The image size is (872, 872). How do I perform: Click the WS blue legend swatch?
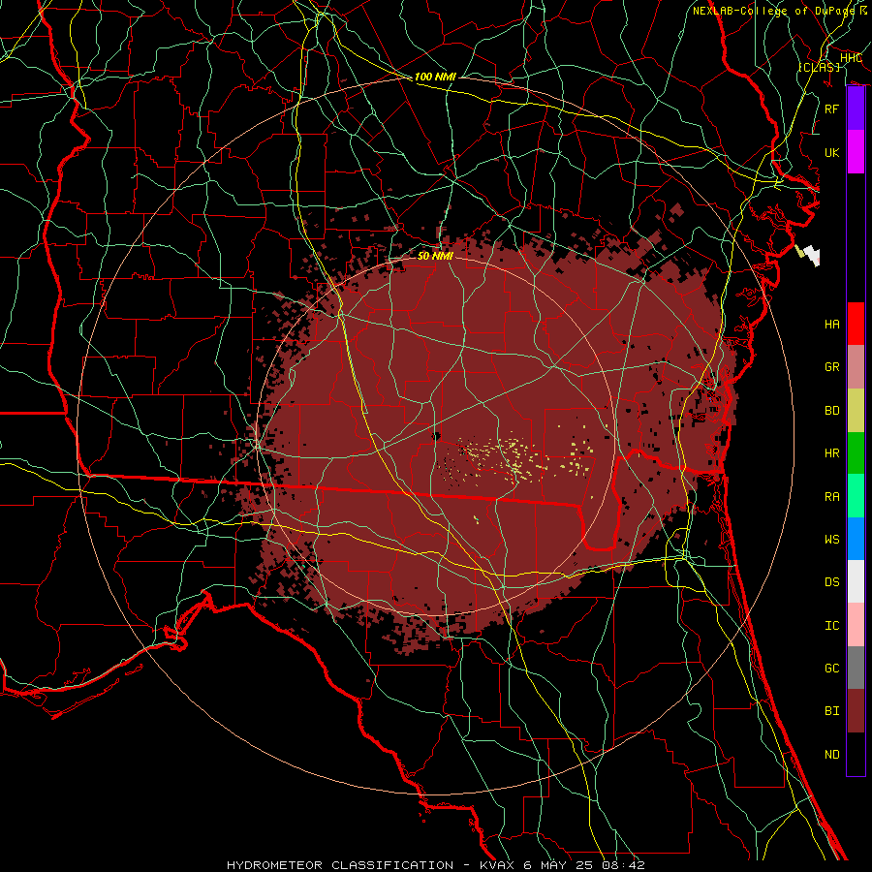pyautogui.click(x=856, y=539)
